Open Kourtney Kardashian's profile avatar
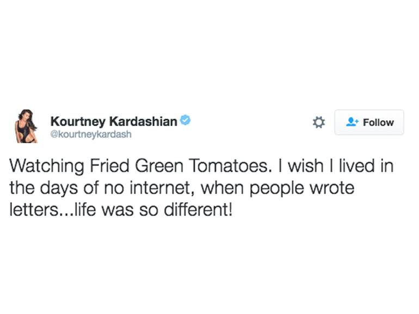419x314 pixels. (x=25, y=127)
